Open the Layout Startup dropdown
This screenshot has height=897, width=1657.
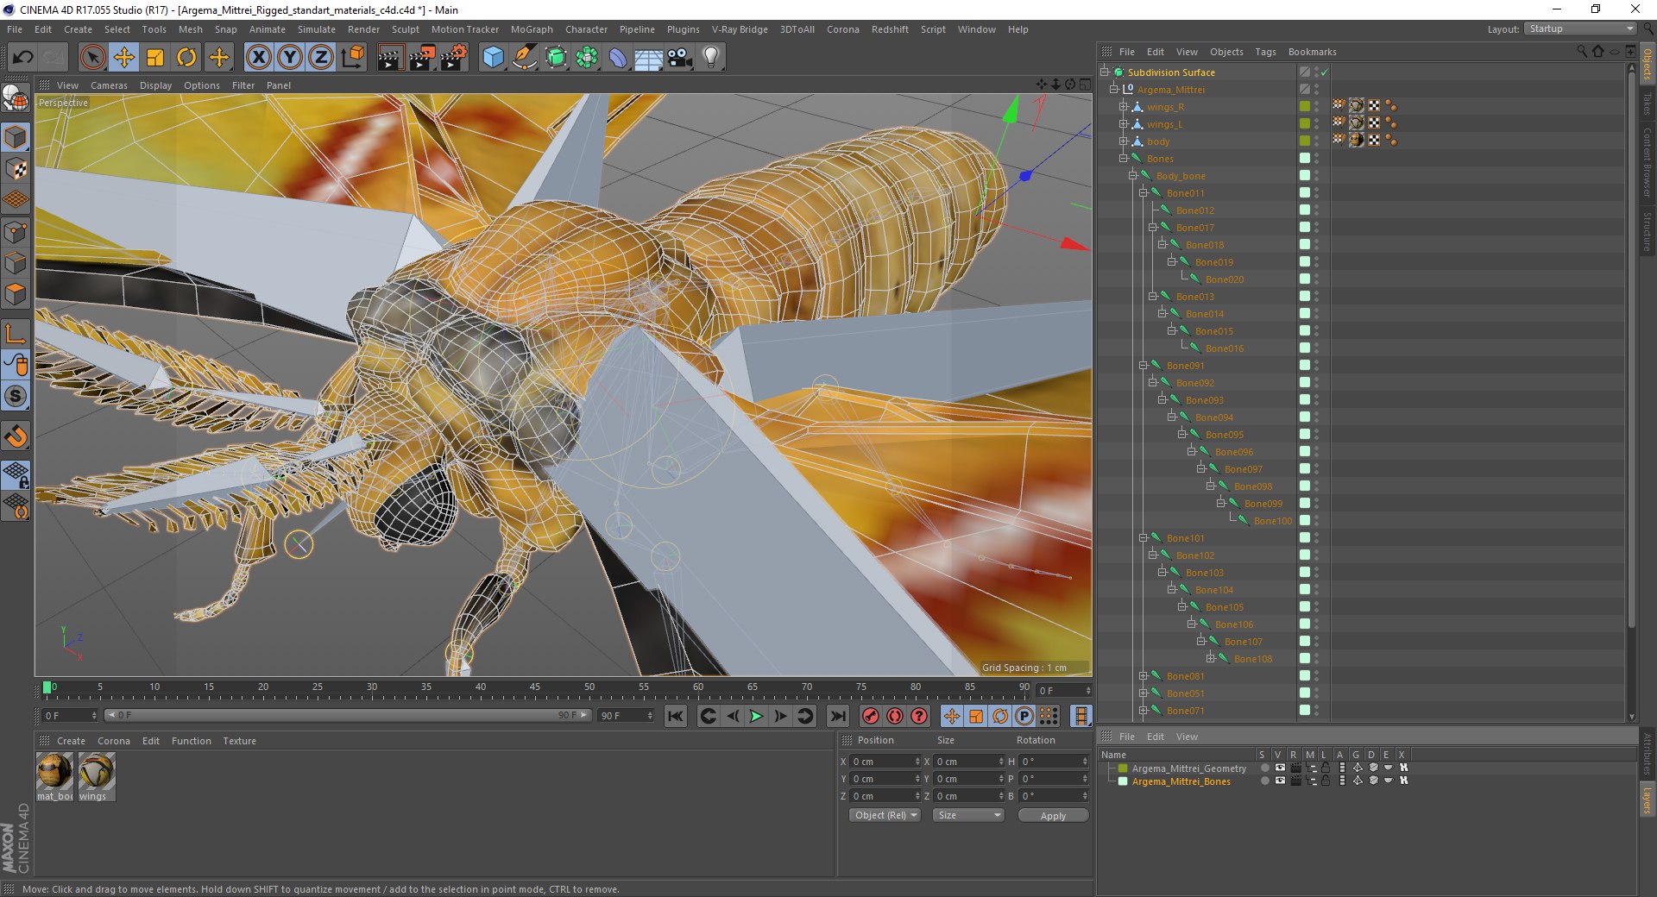point(1580,28)
